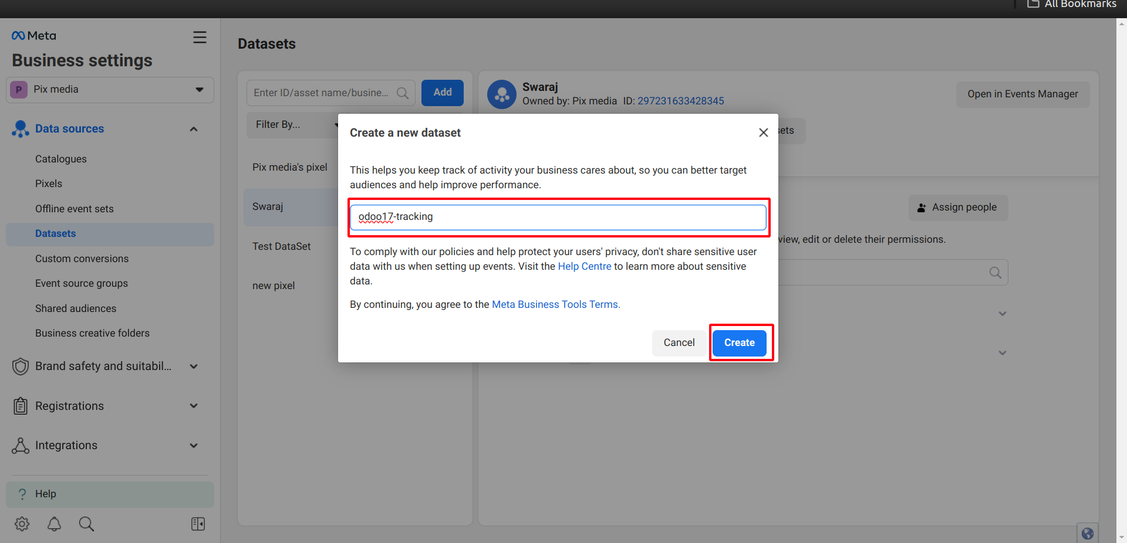
Task: Toggle the hamburger menu icon
Action: click(x=200, y=37)
